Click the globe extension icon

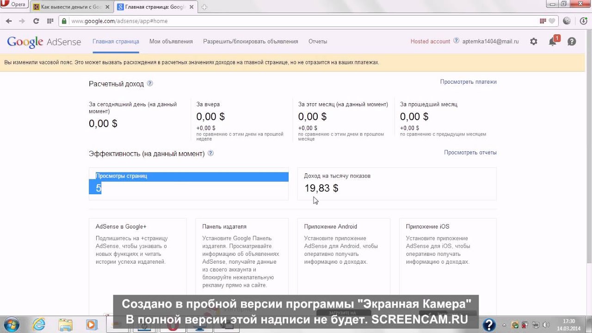(x=567, y=21)
